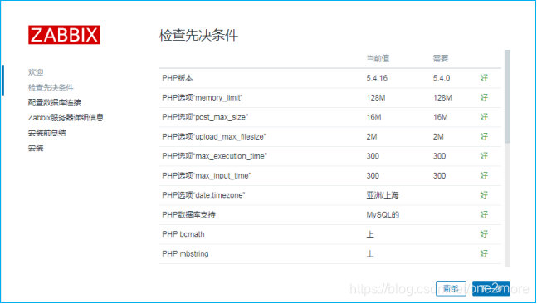Click the date.timezone option row label

203,195
